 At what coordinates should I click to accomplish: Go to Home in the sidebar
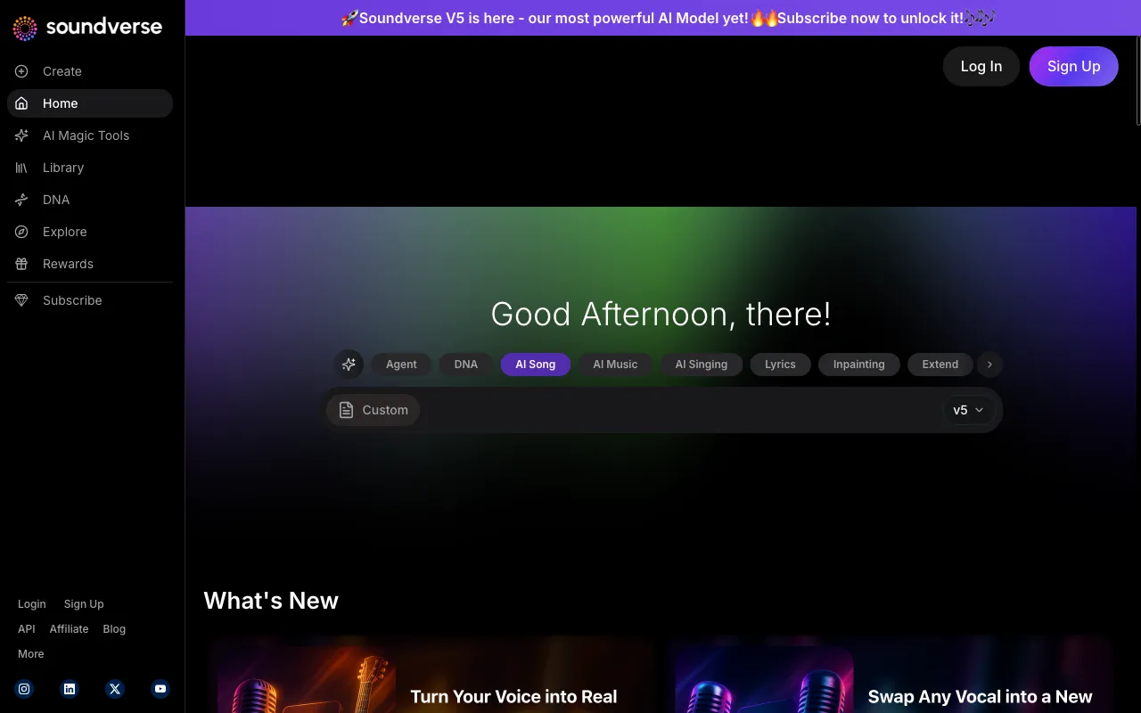[x=90, y=103]
